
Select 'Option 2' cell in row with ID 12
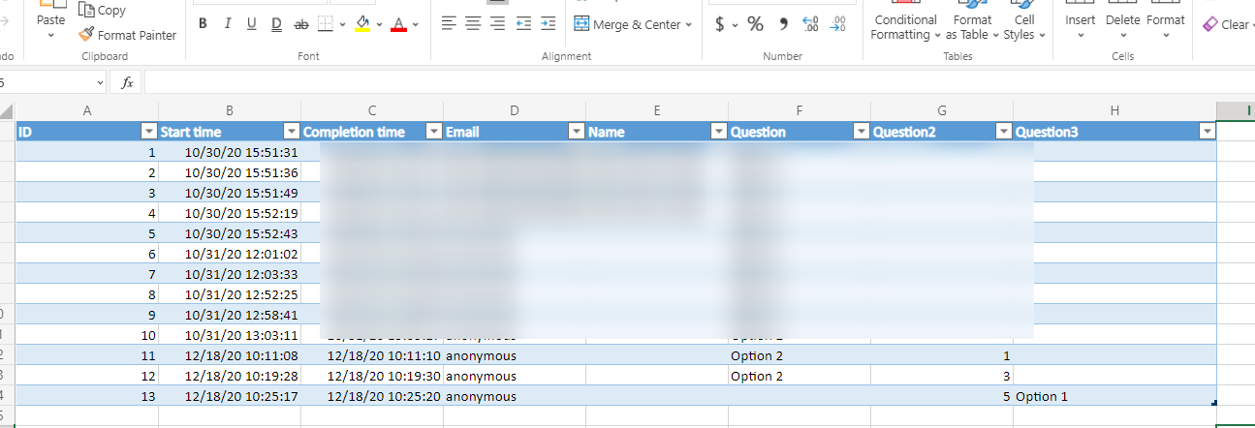pyautogui.click(x=800, y=376)
